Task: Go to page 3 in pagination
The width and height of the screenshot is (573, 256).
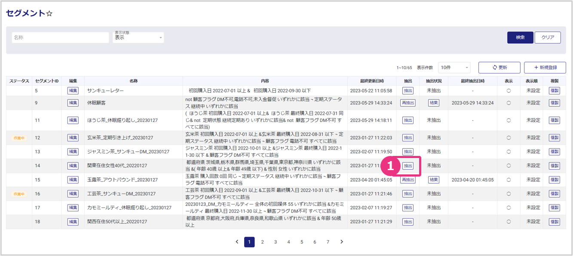Action: (276, 242)
